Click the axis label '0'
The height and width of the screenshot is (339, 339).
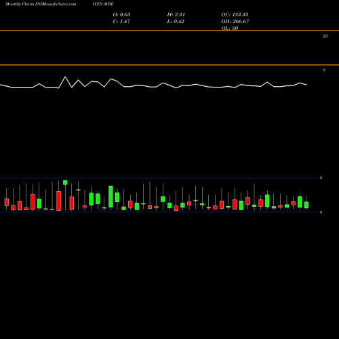point(321,212)
